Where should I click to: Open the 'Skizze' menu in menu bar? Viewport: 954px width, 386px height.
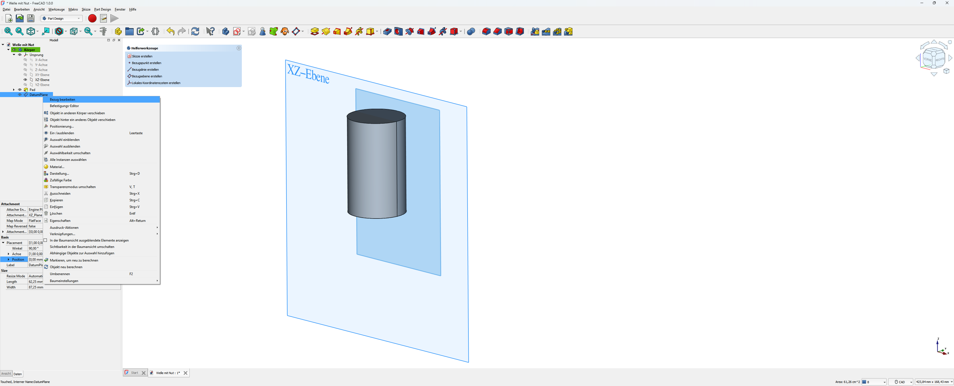tap(86, 9)
